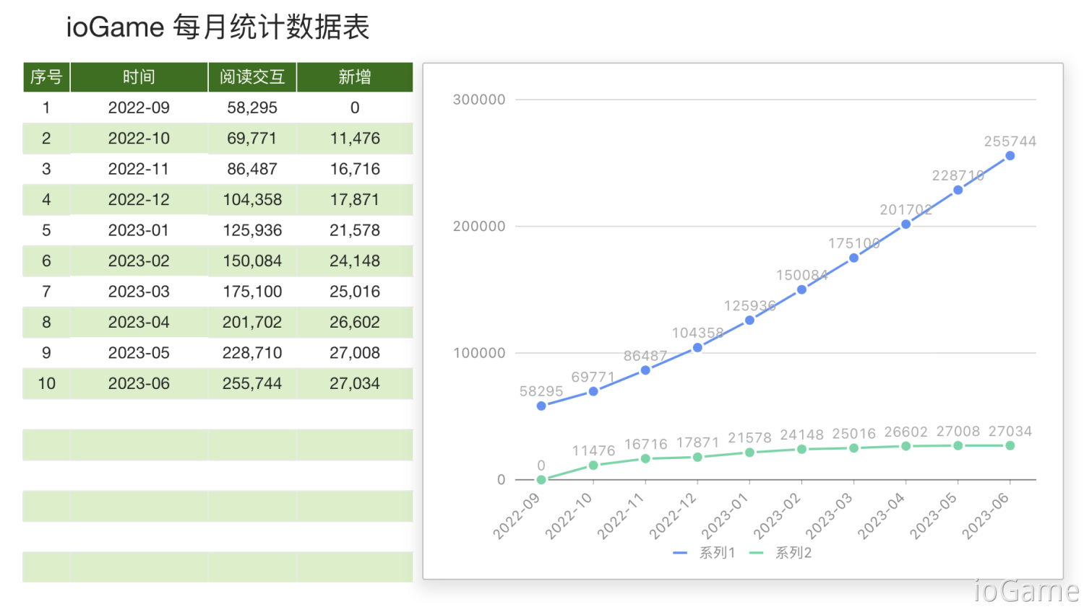Click the blue data point labeled 255744
The height and width of the screenshot is (607, 1084).
coord(1010,156)
